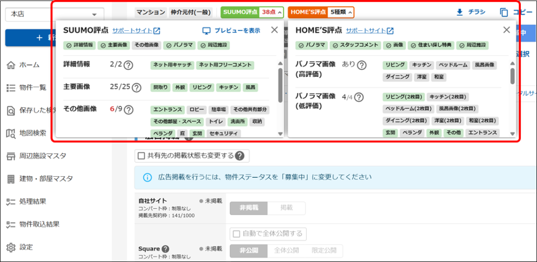Click SUUMO panel scrollbar thumb
537x262 pixels.
(280, 85)
